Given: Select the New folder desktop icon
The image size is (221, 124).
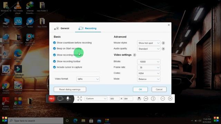Looking at the screenshot, I should (x=42, y=22).
